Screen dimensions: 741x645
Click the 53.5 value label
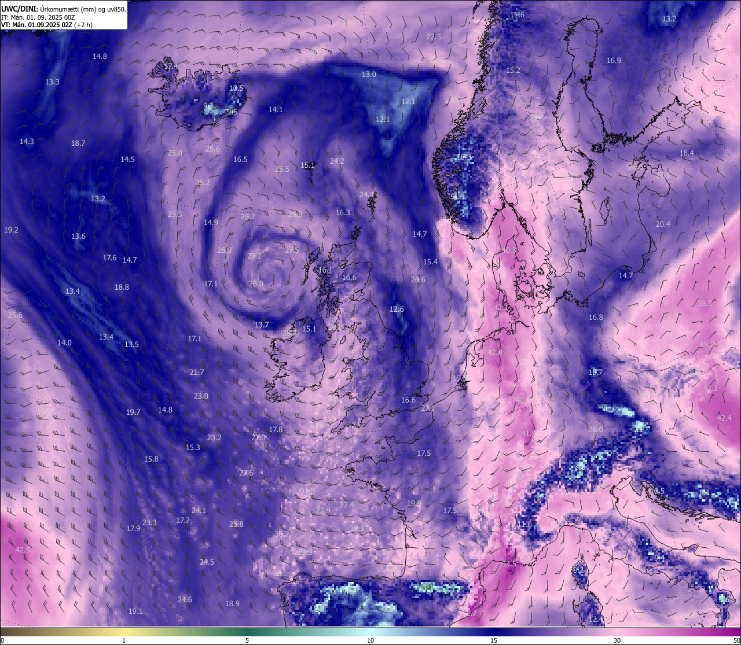pyautogui.click(x=509, y=563)
